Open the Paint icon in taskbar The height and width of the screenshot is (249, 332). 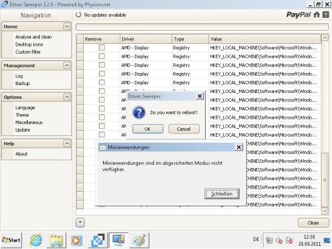(139, 240)
